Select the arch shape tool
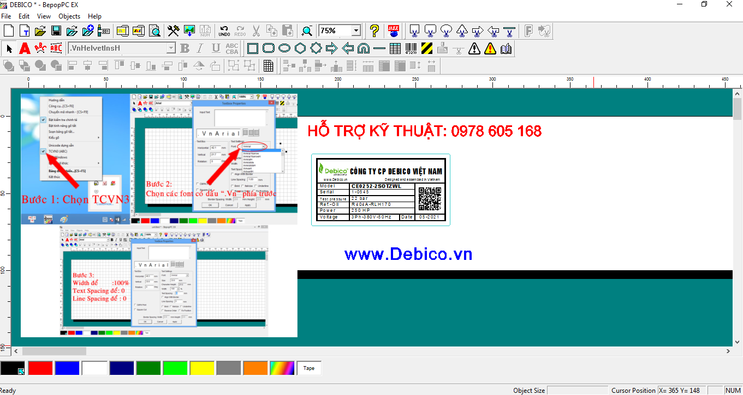 [363, 48]
